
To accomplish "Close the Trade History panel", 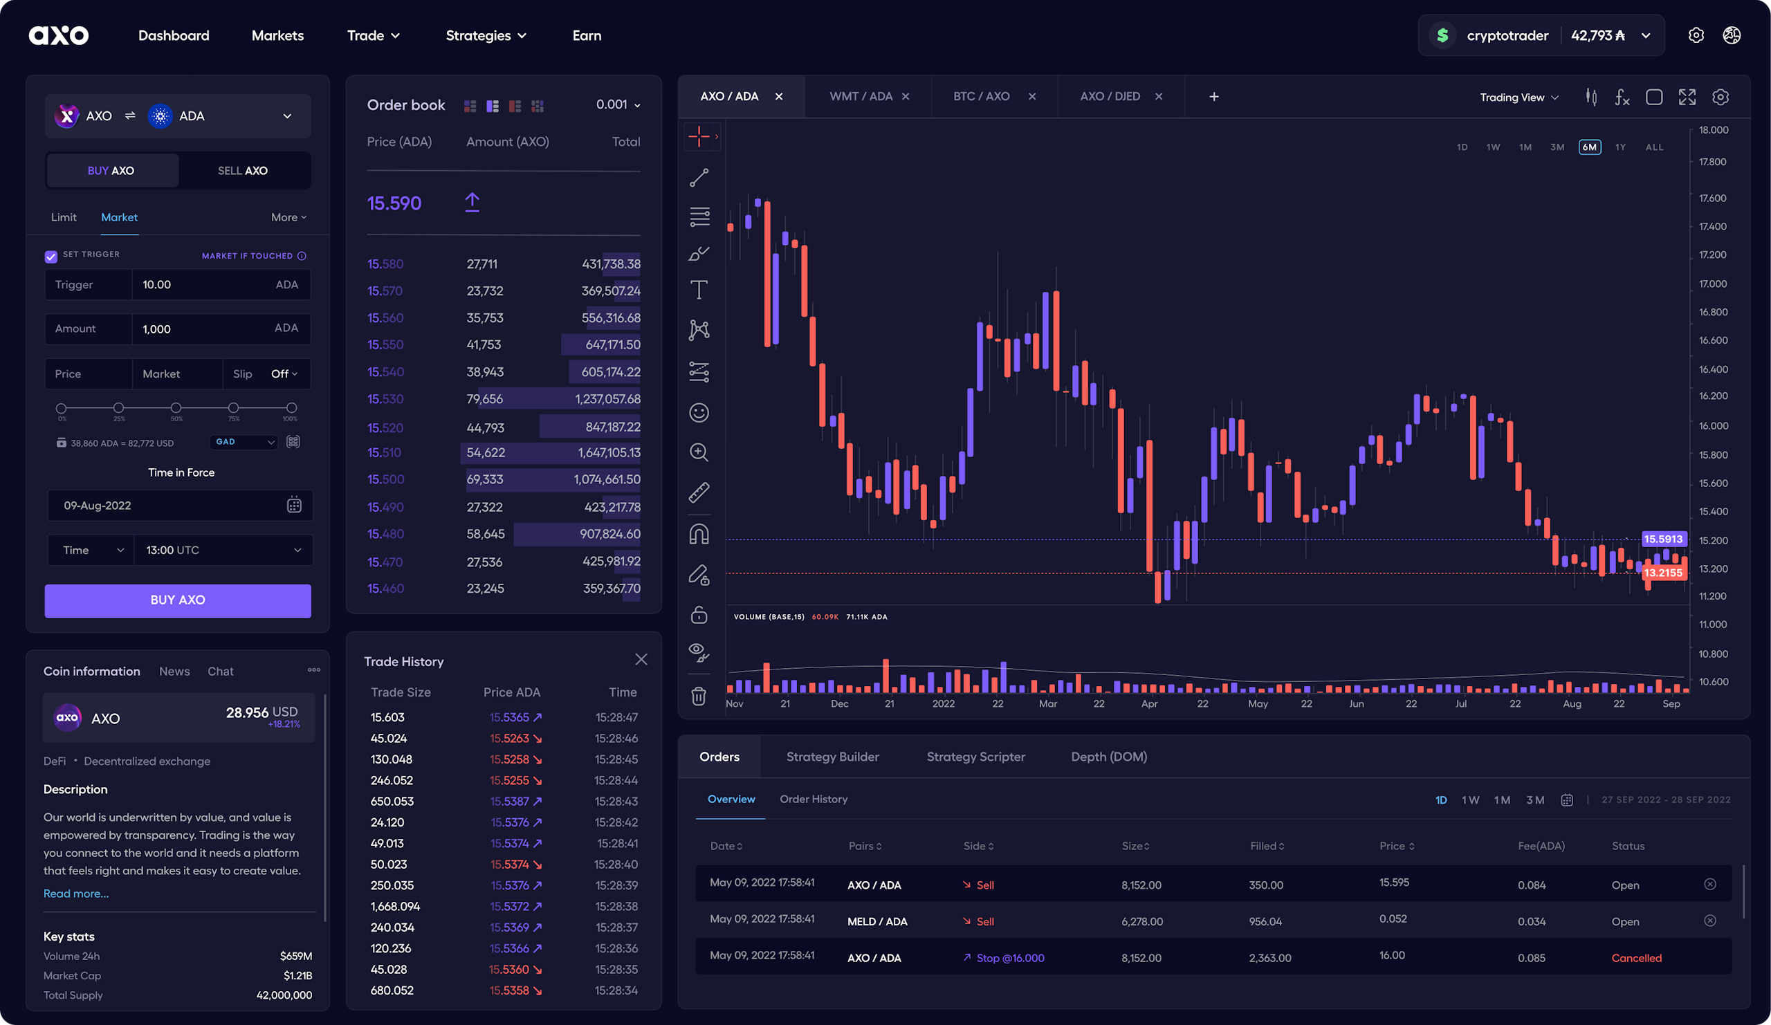I will click(x=641, y=659).
